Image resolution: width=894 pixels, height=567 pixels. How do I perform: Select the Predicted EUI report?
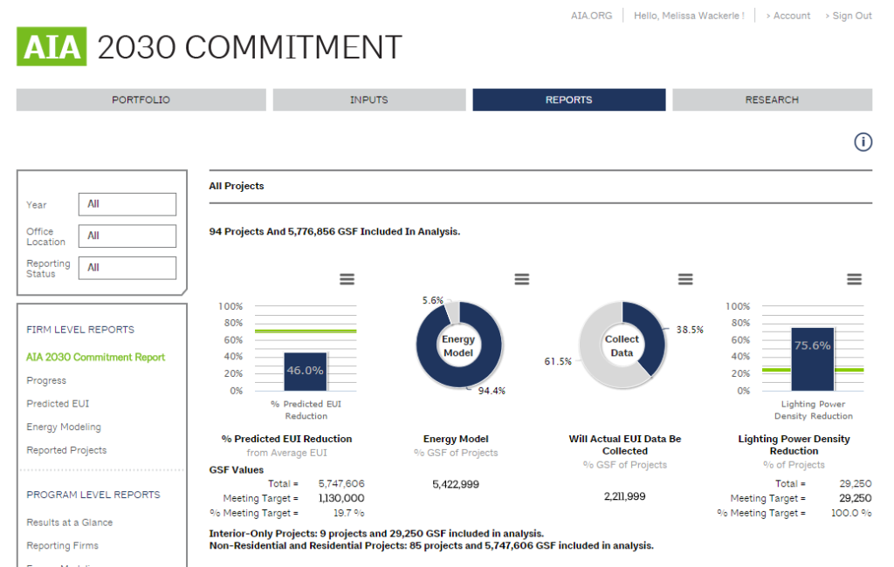coord(58,404)
